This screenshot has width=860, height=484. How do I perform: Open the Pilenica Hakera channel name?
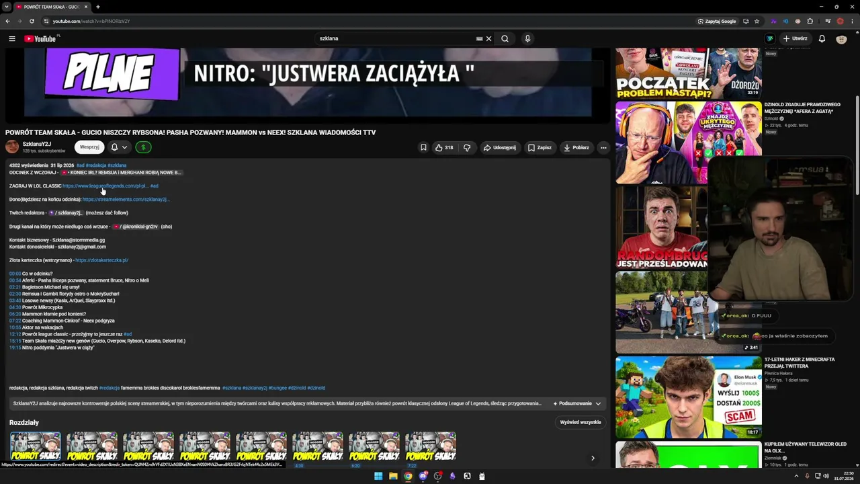[x=778, y=374]
